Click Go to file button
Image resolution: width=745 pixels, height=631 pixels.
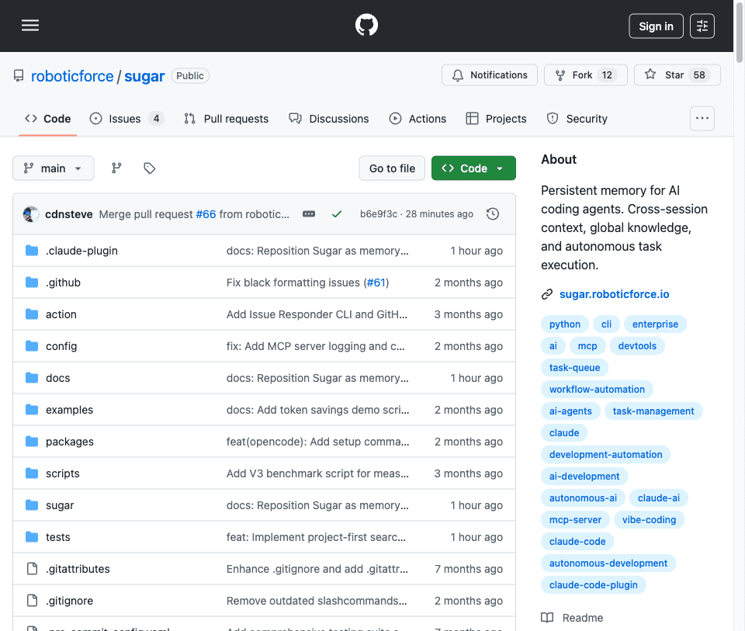click(392, 168)
